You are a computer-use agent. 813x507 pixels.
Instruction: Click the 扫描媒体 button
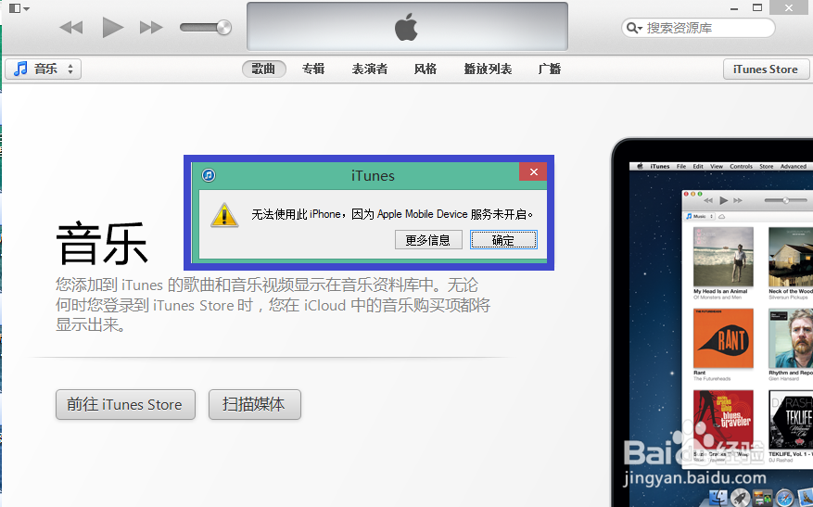(255, 404)
